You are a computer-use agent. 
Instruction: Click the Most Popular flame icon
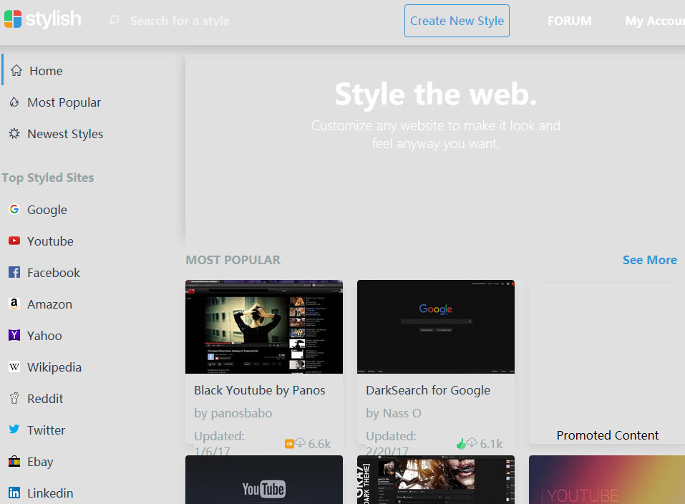pyautogui.click(x=14, y=102)
